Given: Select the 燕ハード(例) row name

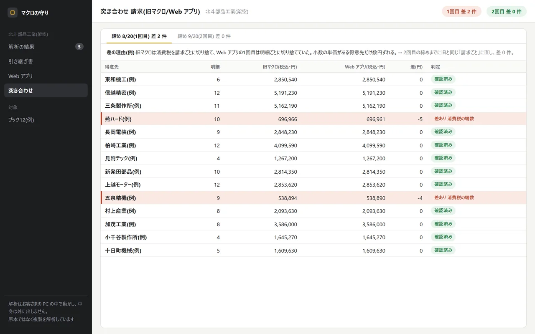Looking at the screenshot, I should pyautogui.click(x=118, y=119).
